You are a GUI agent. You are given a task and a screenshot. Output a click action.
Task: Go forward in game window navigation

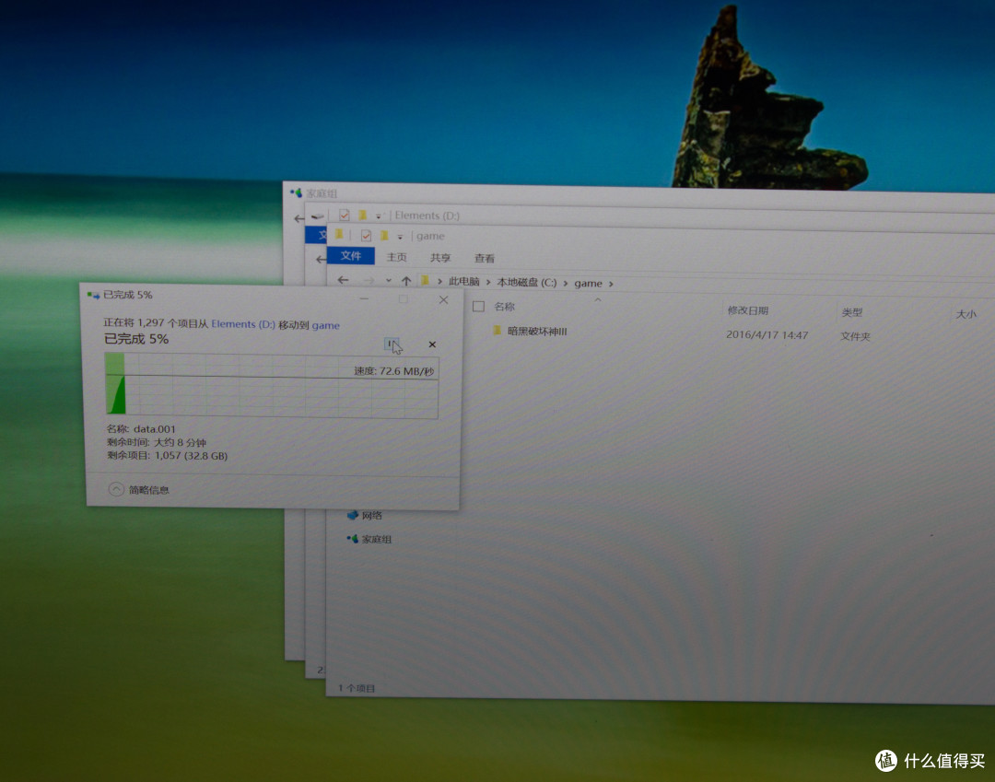click(368, 280)
